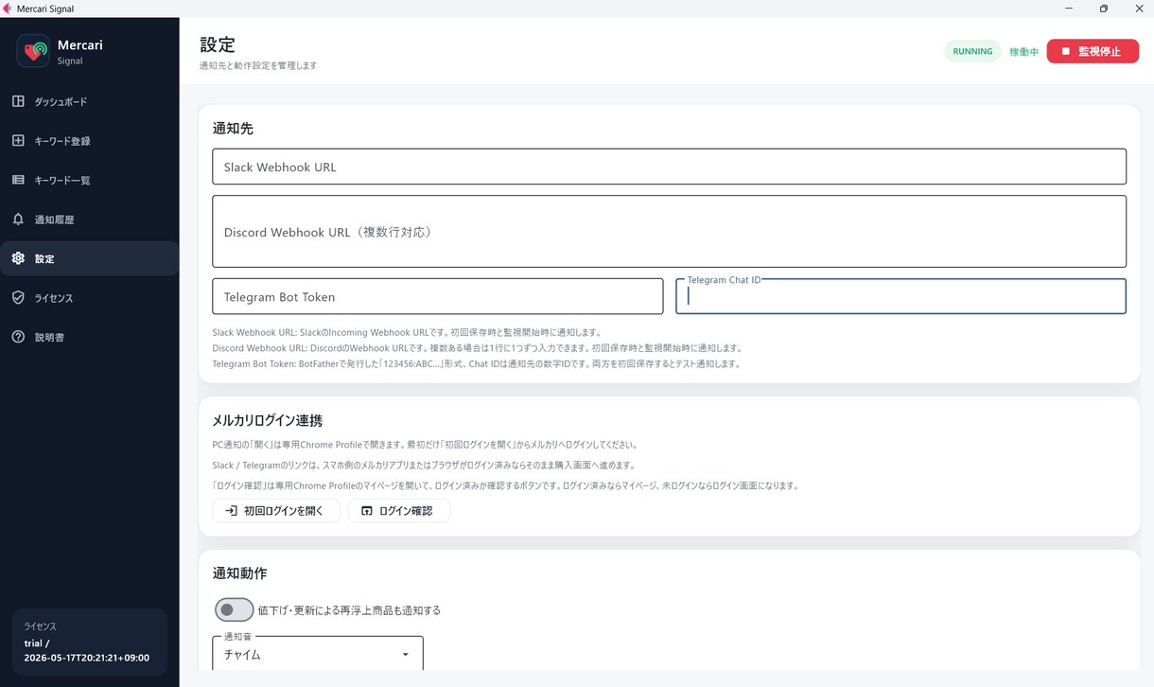Click the shield icon for ライセンス
The image size is (1154, 687).
18,297
